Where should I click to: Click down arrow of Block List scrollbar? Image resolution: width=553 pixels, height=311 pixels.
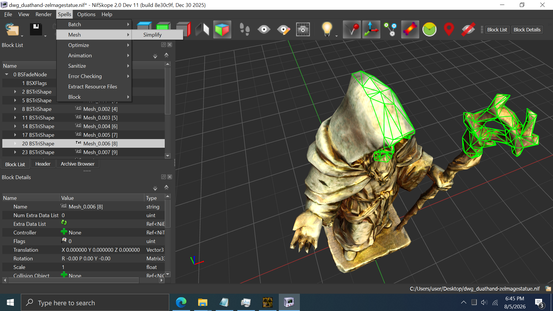coord(168,155)
